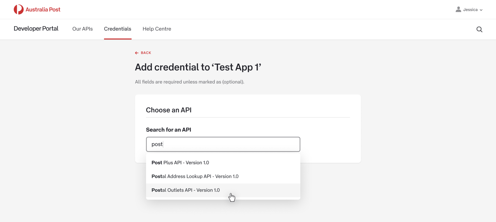Open the search magnifier icon
This screenshot has height=222, width=496.
point(479,29)
